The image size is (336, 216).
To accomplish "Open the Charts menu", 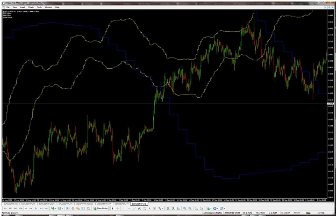I will click(x=31, y=8).
